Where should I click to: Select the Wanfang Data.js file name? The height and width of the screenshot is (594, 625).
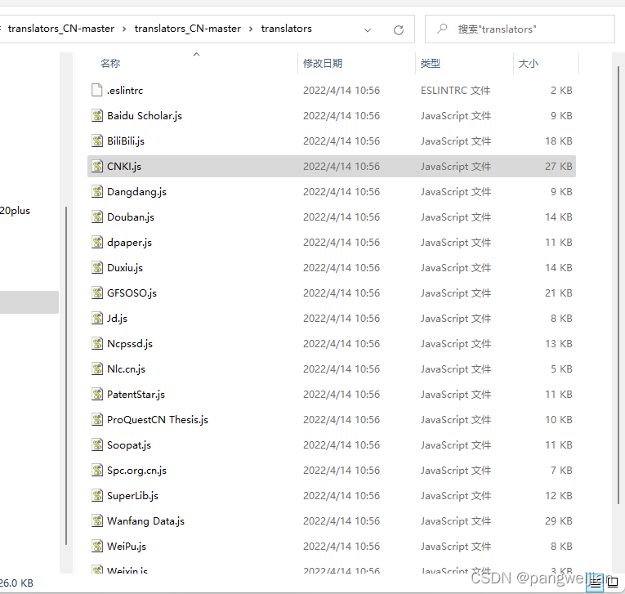point(146,520)
